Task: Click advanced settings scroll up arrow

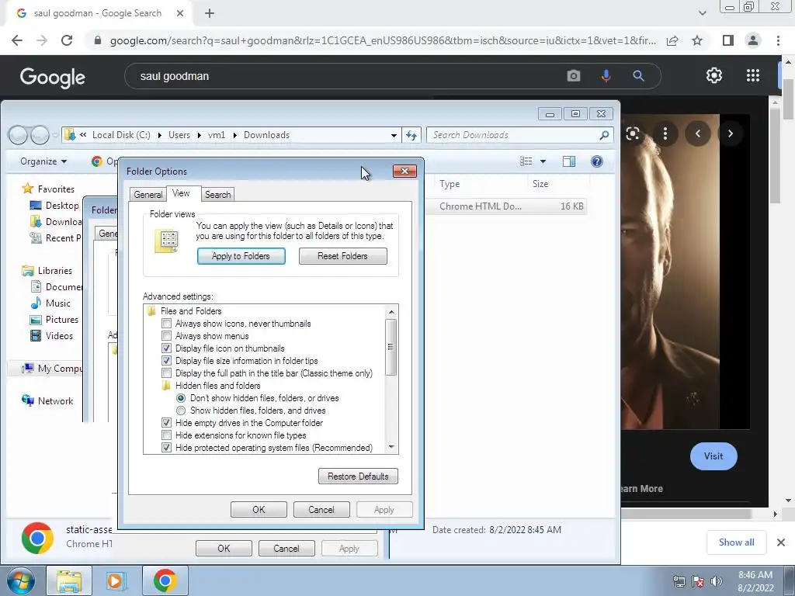Action: click(391, 311)
